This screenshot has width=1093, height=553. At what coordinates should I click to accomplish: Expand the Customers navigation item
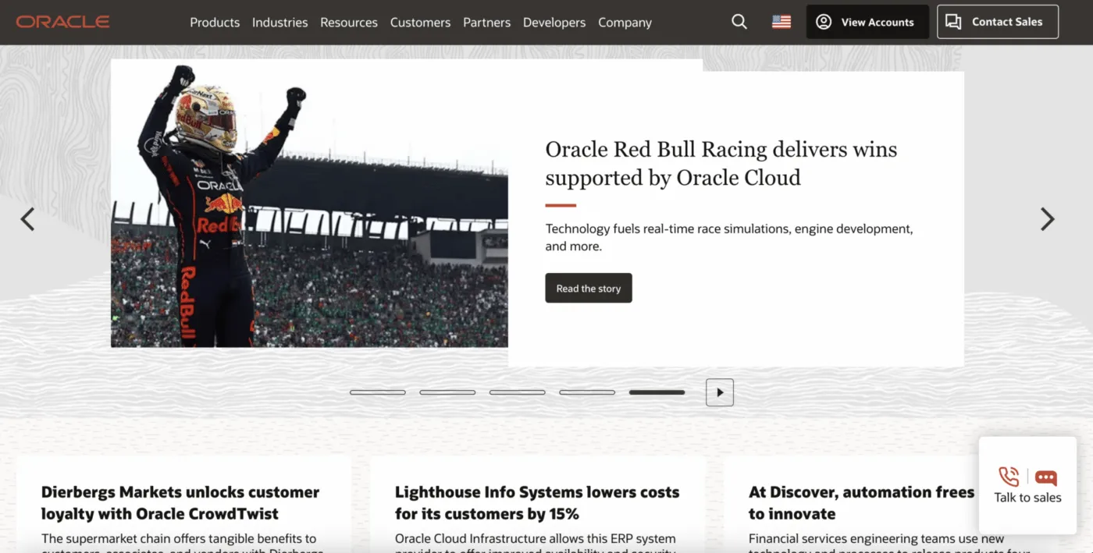point(420,22)
